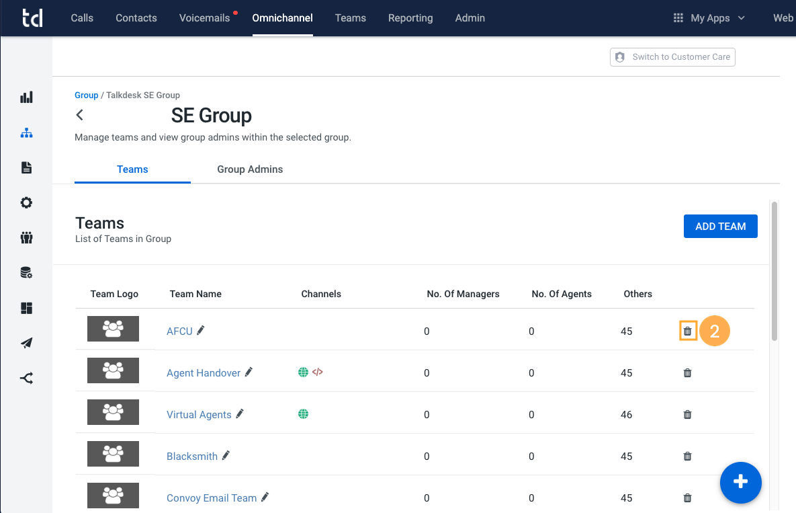Viewport: 796px width, 513px height.
Task: Click the My Apps grid icon
Action: click(x=678, y=17)
